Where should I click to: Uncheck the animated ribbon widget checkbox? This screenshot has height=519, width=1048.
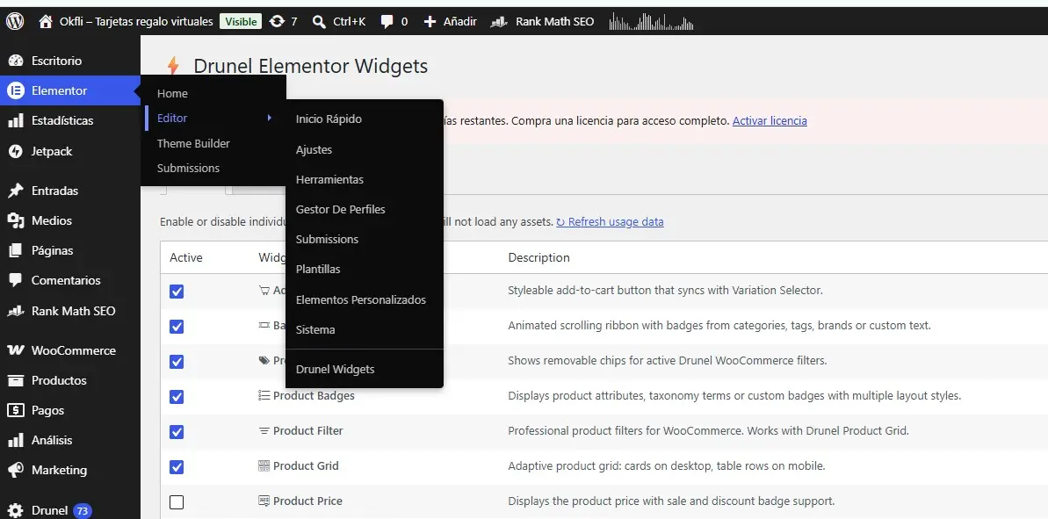pyautogui.click(x=177, y=327)
